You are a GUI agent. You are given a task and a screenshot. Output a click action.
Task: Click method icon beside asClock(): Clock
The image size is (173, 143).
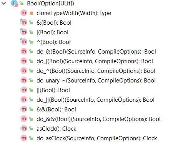pos(24,128)
